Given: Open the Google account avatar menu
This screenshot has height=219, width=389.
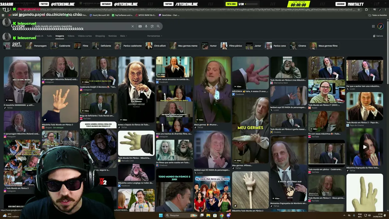Looking at the screenshot, I should (x=380, y=26).
